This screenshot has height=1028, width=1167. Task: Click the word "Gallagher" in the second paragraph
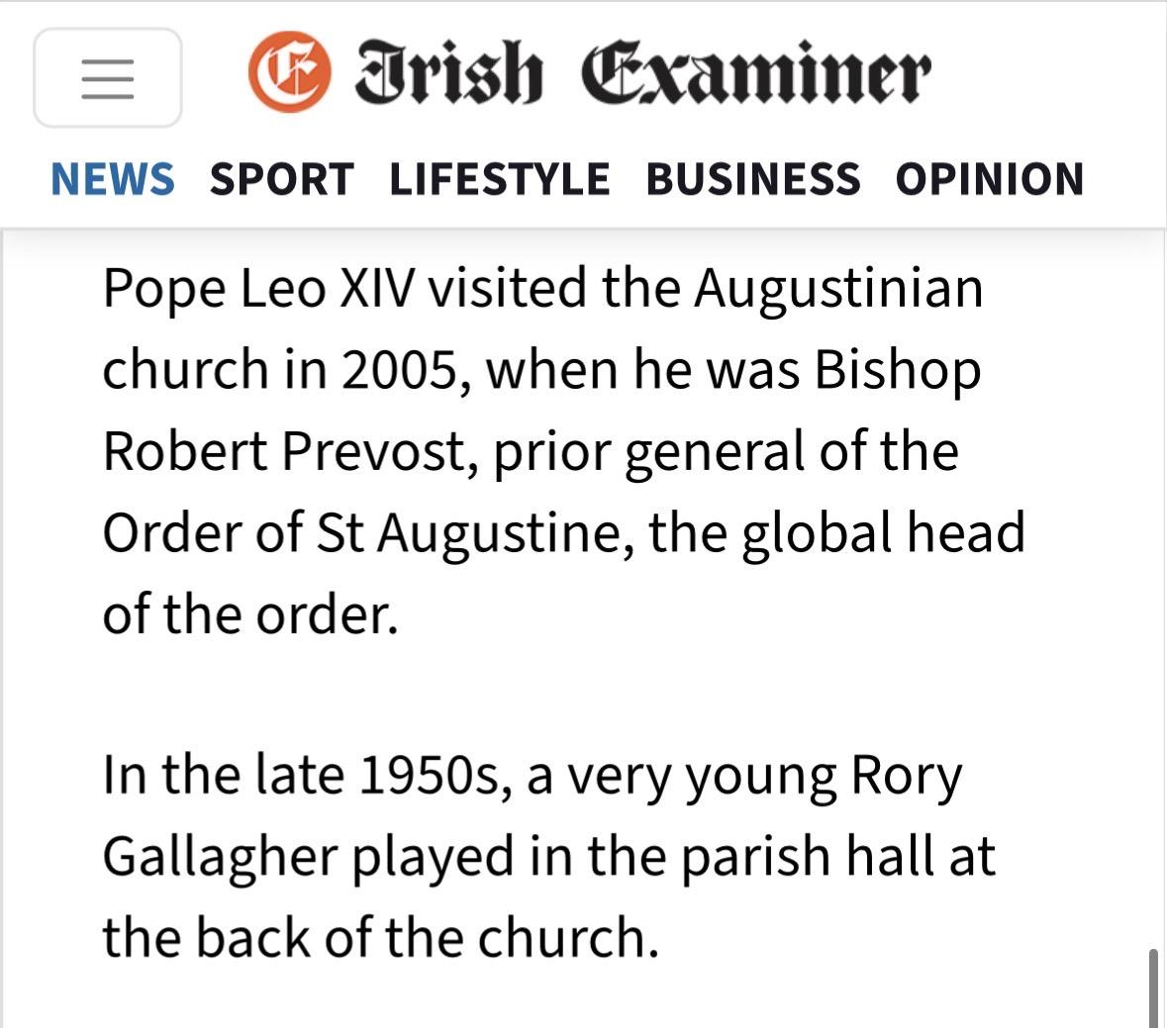tap(221, 857)
